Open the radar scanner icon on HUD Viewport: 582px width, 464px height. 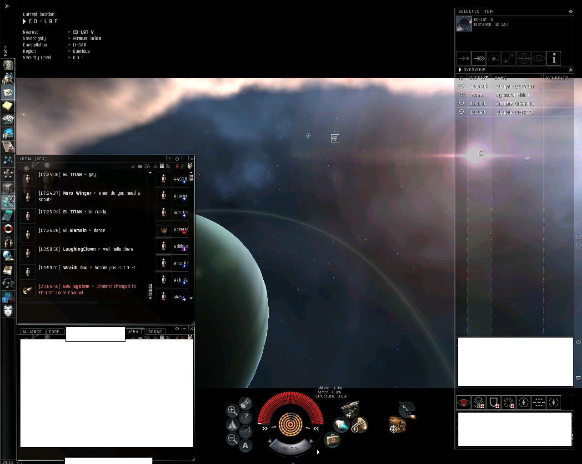[x=245, y=417]
